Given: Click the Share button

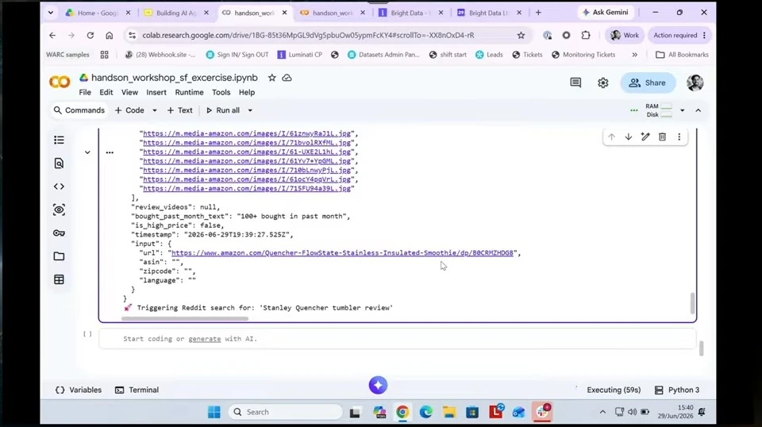Looking at the screenshot, I should point(648,83).
